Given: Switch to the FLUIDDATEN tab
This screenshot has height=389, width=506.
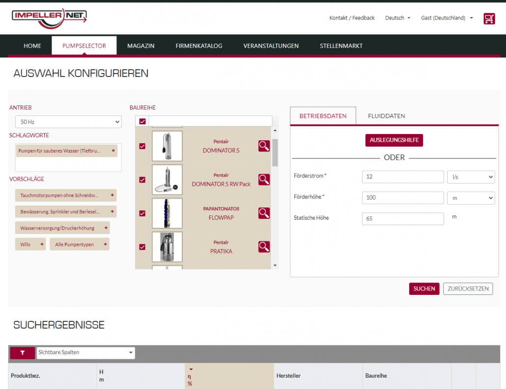Looking at the screenshot, I should pyautogui.click(x=386, y=116).
